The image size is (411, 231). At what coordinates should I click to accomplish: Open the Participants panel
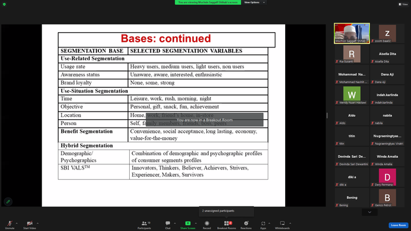click(x=144, y=225)
